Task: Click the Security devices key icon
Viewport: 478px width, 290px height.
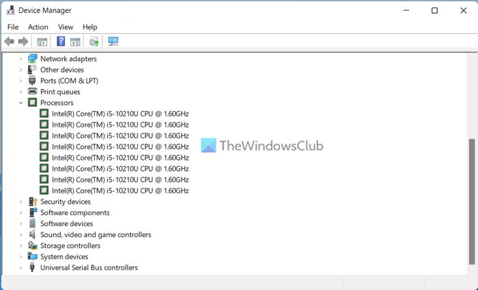Action: (x=33, y=202)
